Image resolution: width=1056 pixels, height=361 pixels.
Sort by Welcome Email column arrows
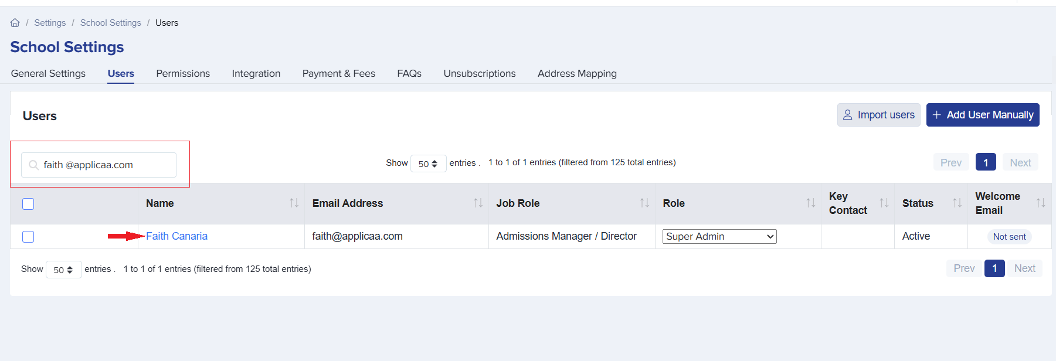1041,203
